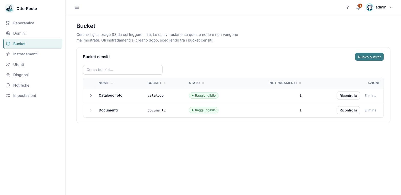Navigate to Utenti
401x195 pixels.
click(x=33, y=65)
